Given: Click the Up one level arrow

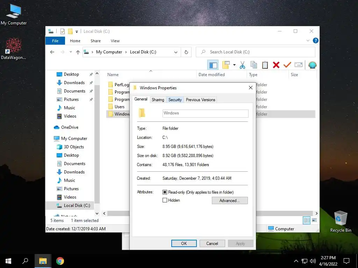Looking at the screenshot, I should 78,52.
